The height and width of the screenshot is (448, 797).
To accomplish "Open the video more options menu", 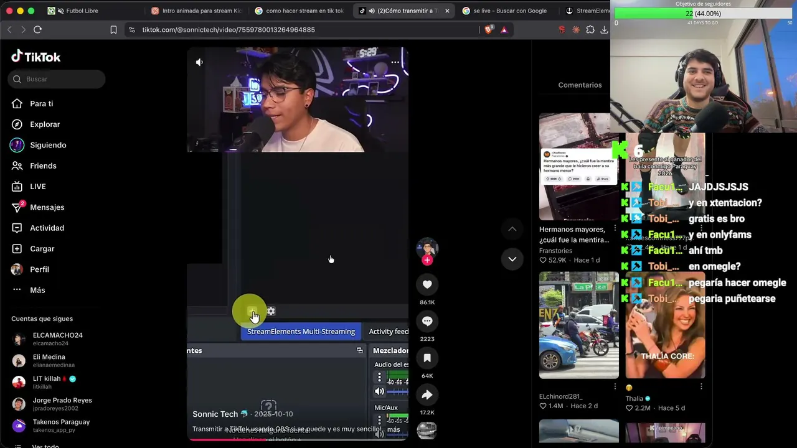I will [x=395, y=62].
